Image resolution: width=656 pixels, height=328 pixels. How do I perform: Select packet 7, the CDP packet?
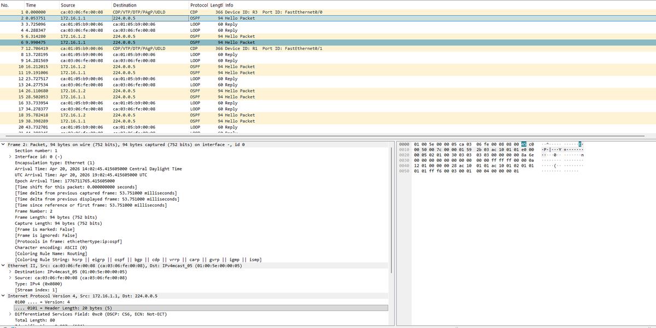point(109,48)
